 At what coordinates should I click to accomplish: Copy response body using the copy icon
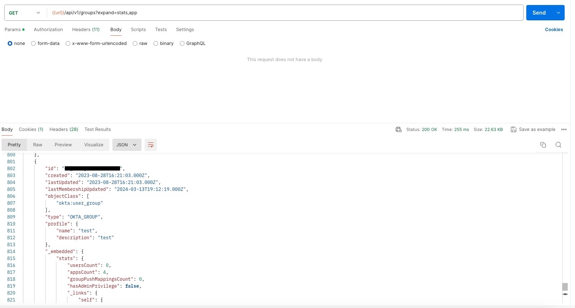(543, 145)
